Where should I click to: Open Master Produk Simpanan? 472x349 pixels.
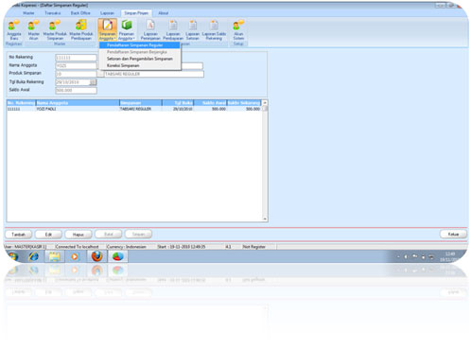click(x=55, y=30)
